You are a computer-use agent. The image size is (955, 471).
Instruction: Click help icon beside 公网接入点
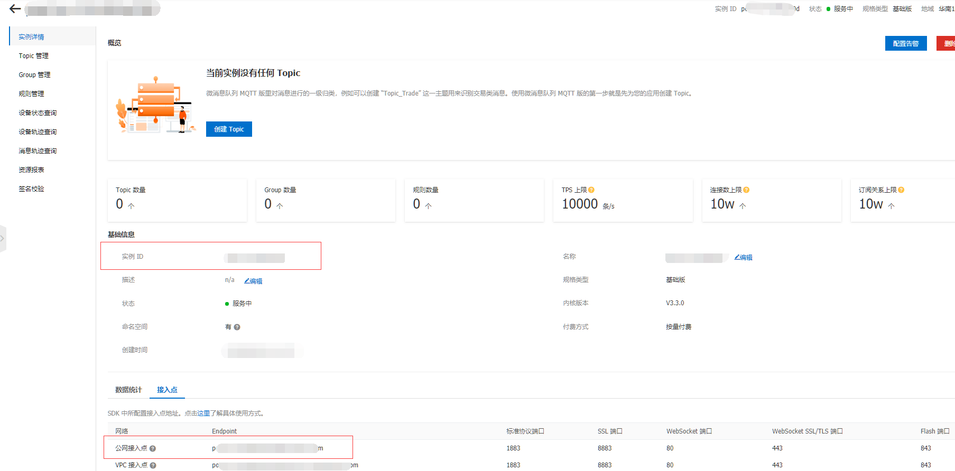coord(153,449)
